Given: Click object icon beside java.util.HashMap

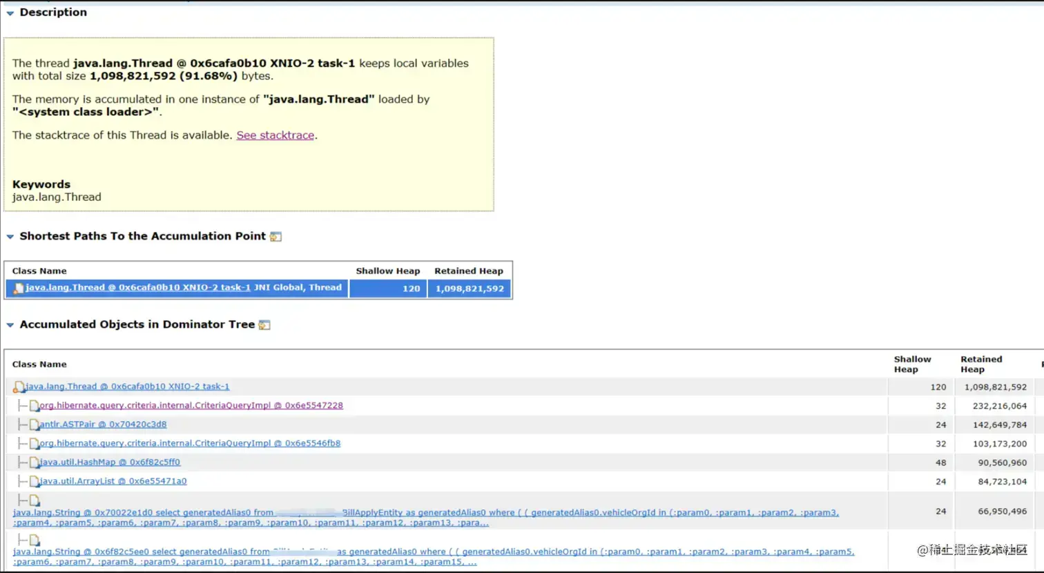Looking at the screenshot, I should [34, 463].
